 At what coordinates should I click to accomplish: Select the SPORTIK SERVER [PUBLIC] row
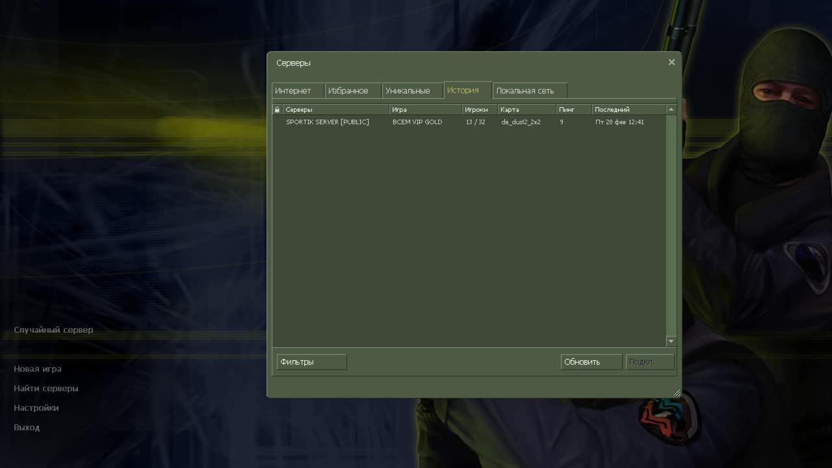[469, 122]
